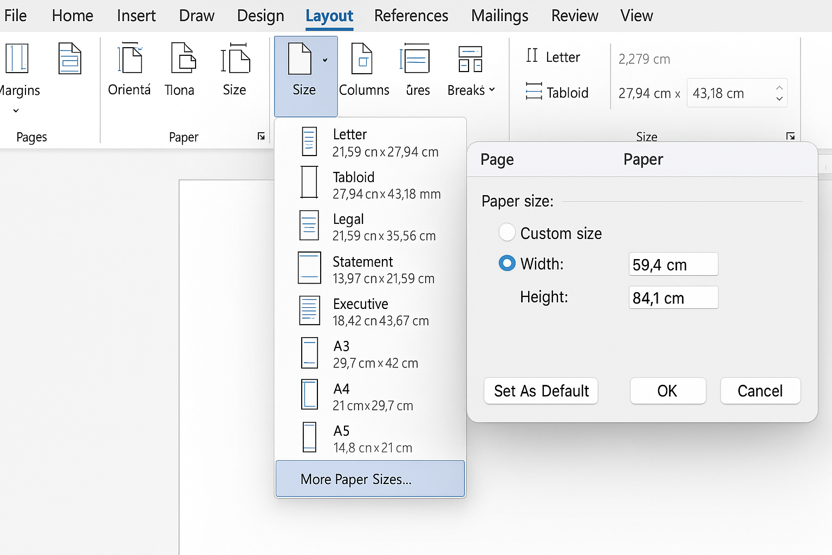
Task: Expand the Margins dropdown chevron
Action: 16,111
